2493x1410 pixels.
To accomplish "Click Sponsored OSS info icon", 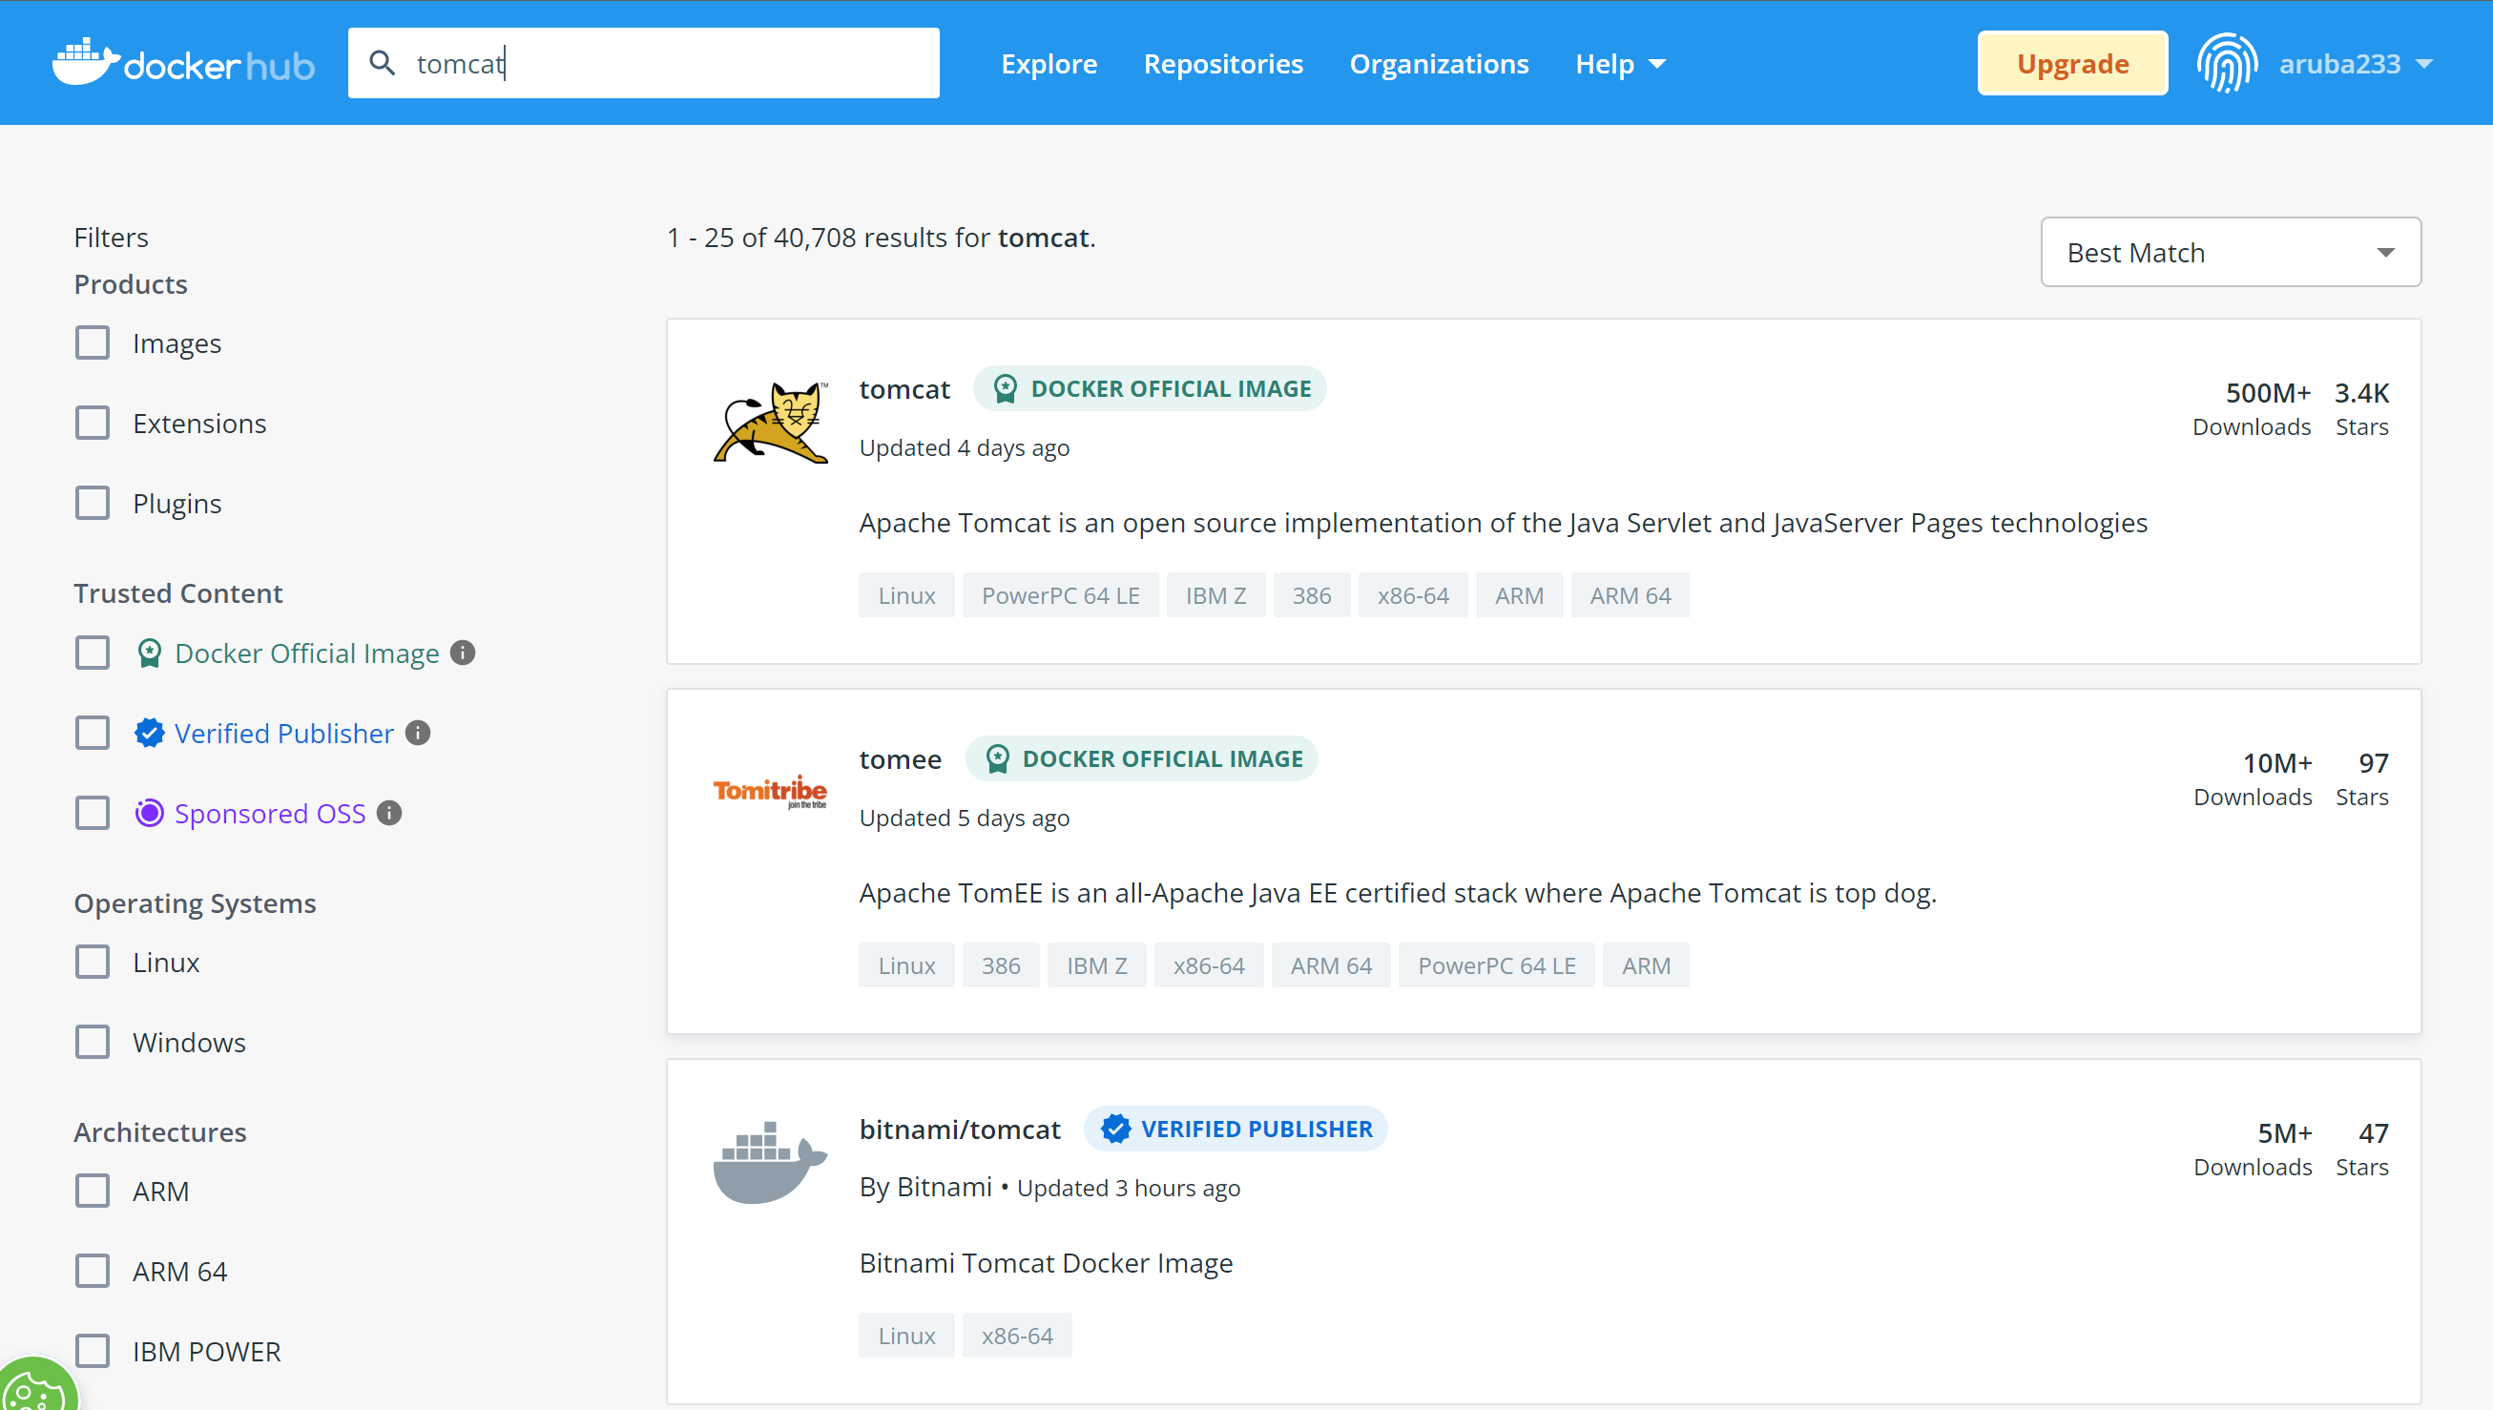I will click(389, 814).
